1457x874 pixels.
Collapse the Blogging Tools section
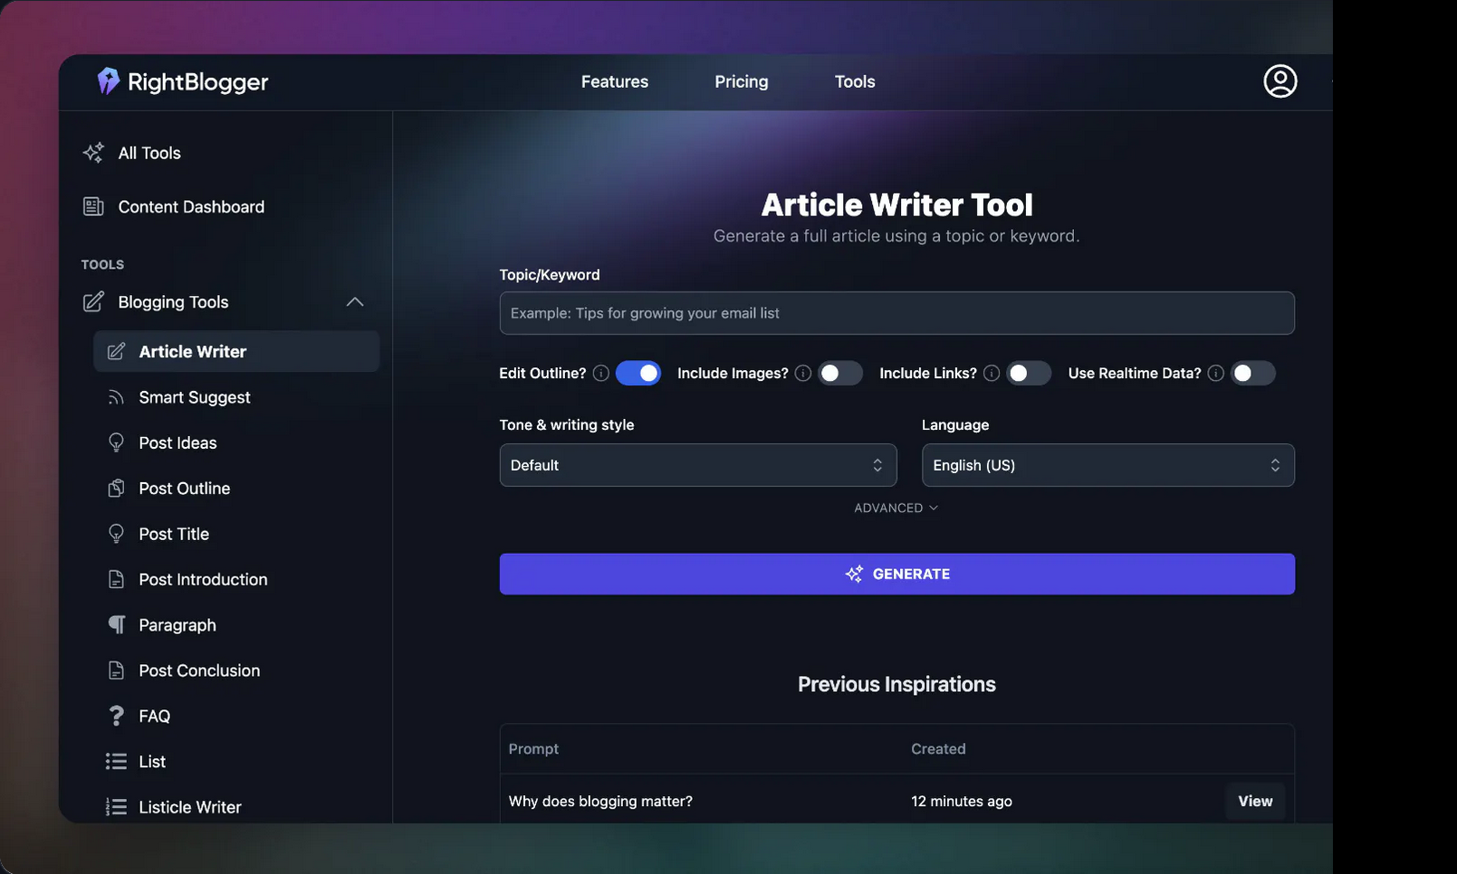pos(355,302)
